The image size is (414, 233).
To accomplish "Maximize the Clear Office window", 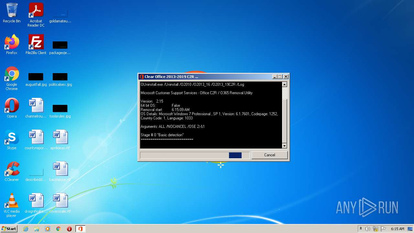I will [x=280, y=77].
